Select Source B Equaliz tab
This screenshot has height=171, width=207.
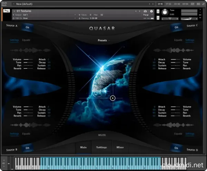click(26, 134)
